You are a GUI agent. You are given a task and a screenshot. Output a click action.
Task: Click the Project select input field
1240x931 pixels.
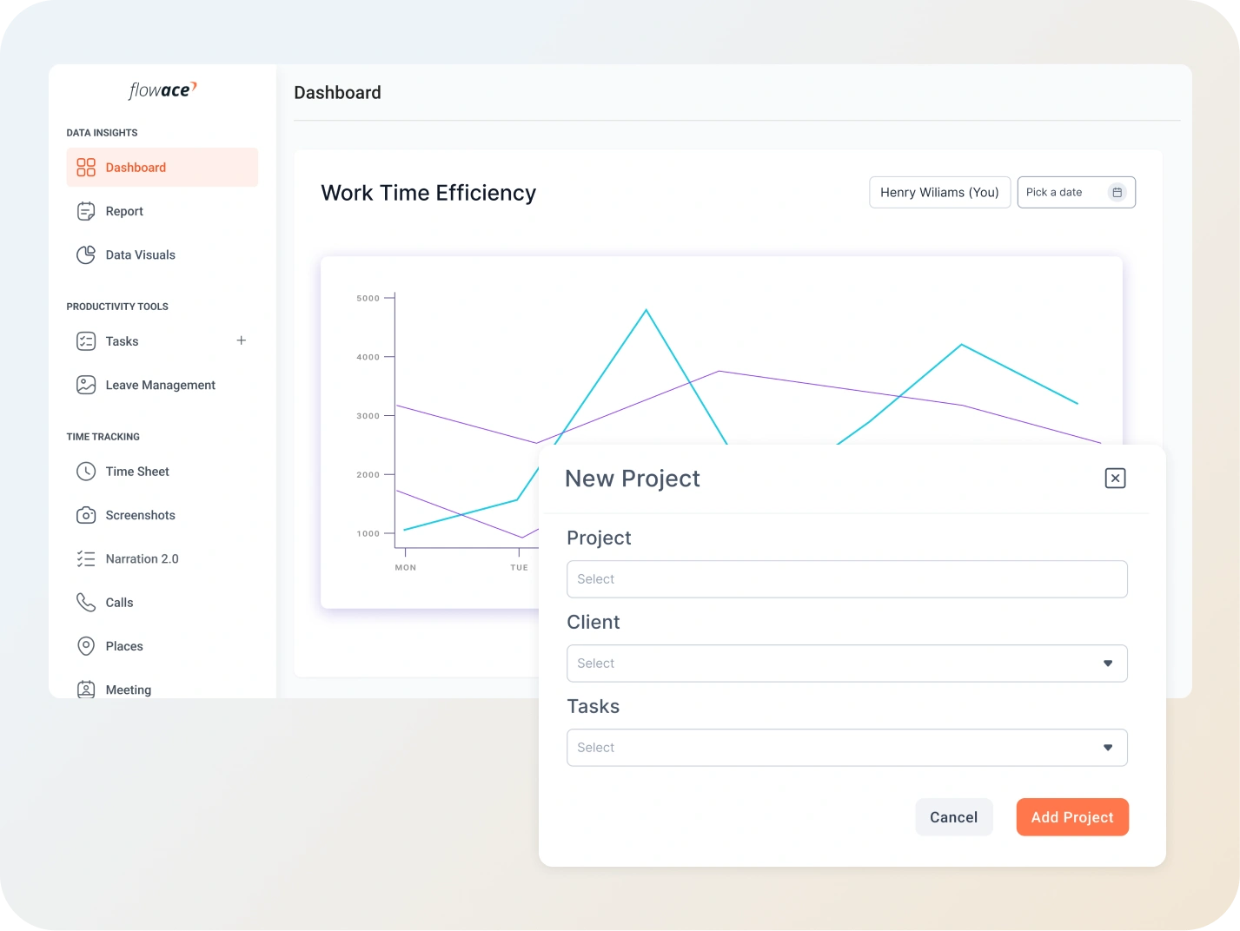pos(846,579)
